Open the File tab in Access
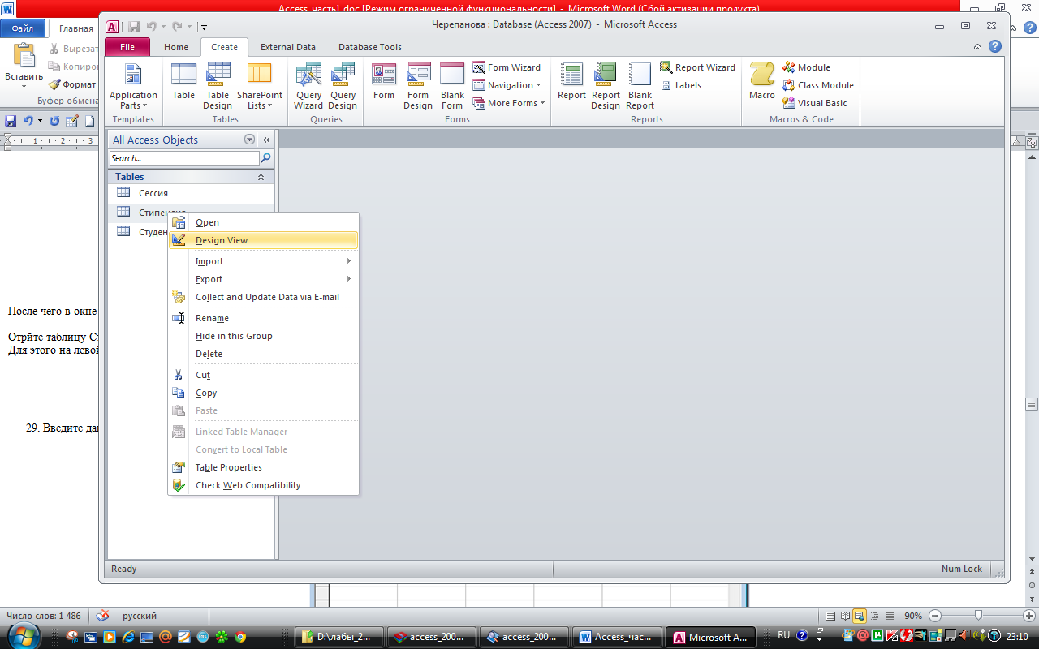The image size is (1039, 649). point(127,47)
